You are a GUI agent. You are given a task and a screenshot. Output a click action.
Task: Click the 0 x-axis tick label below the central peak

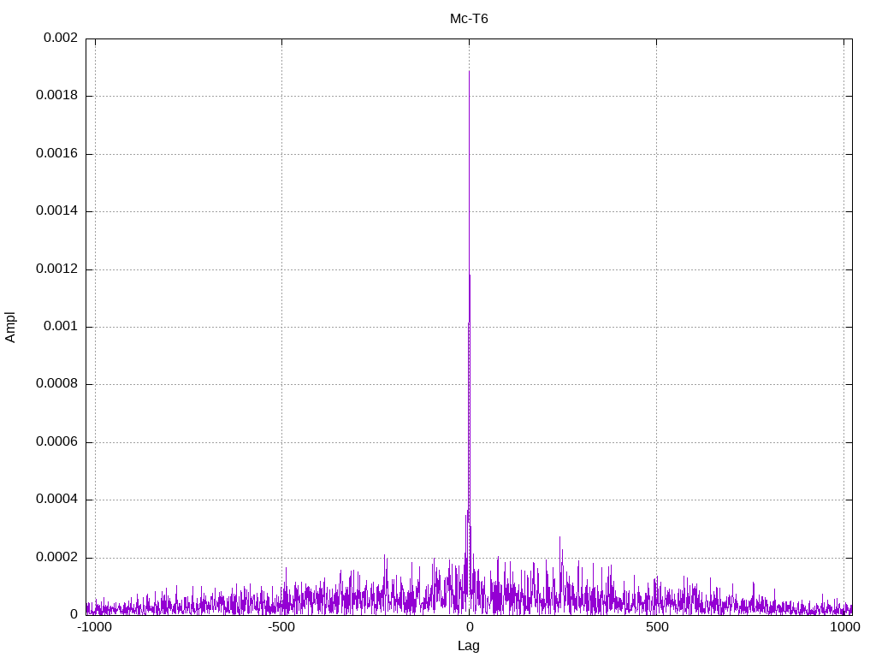(x=469, y=627)
